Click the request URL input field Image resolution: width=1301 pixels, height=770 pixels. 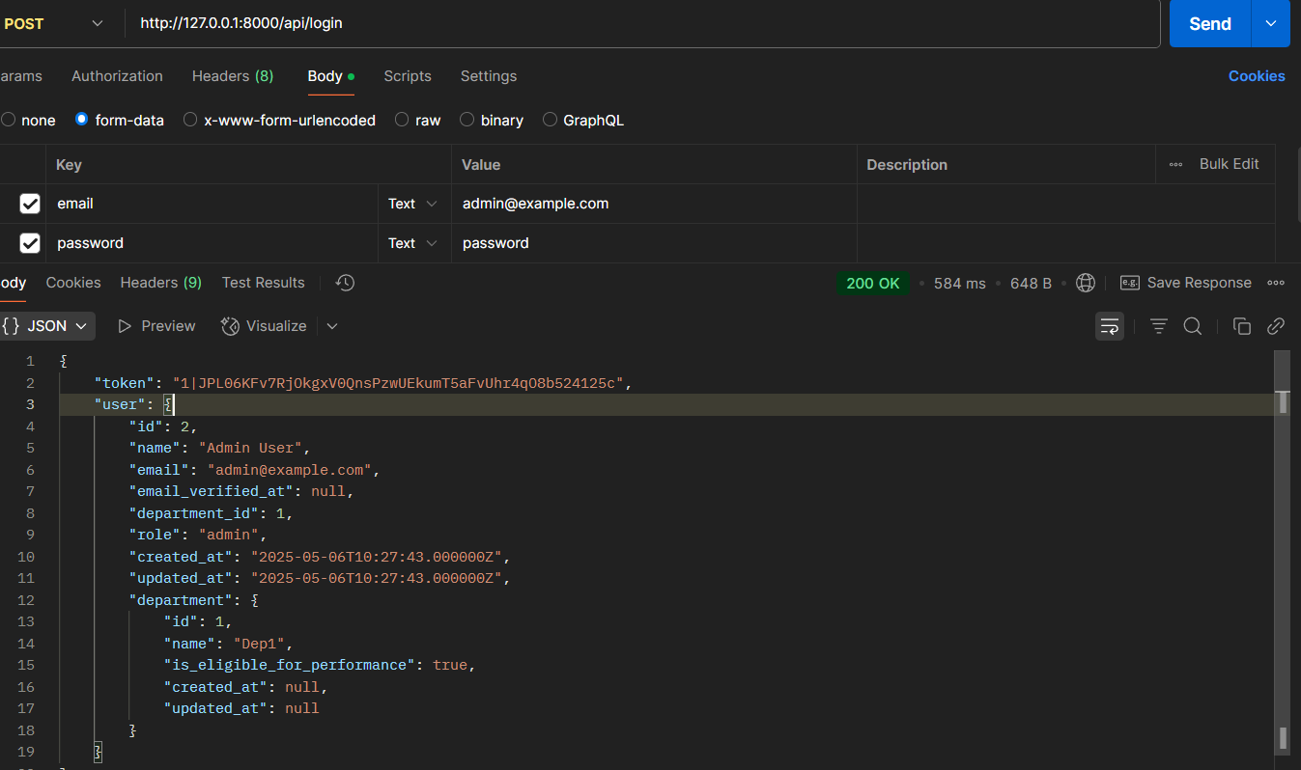pyautogui.click(x=637, y=23)
